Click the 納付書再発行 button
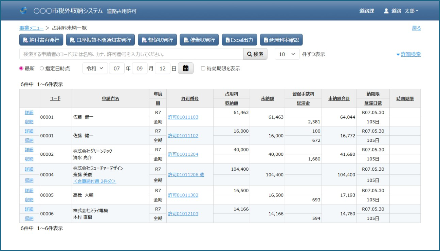This screenshot has height=251, width=440. point(41,40)
